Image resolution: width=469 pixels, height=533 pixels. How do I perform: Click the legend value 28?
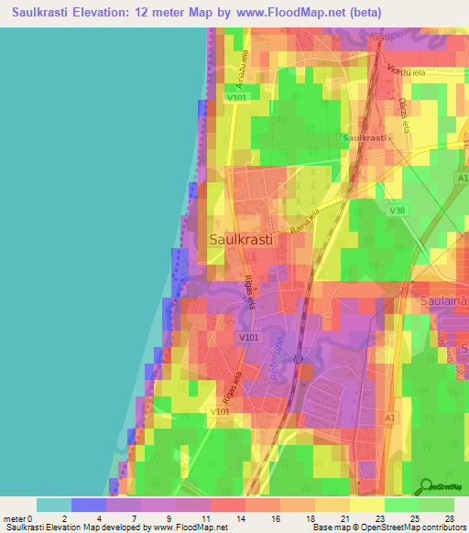pos(450,518)
